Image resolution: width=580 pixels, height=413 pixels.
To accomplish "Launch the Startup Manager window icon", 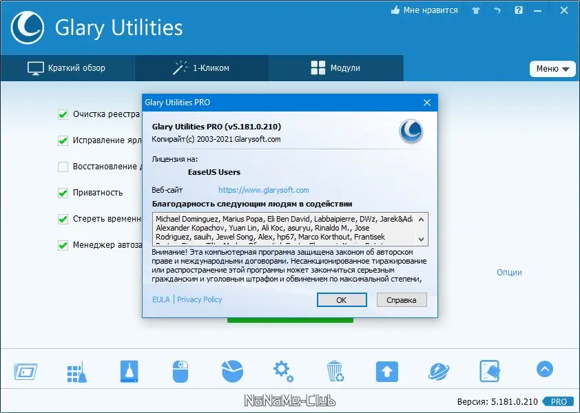I will point(25,372).
